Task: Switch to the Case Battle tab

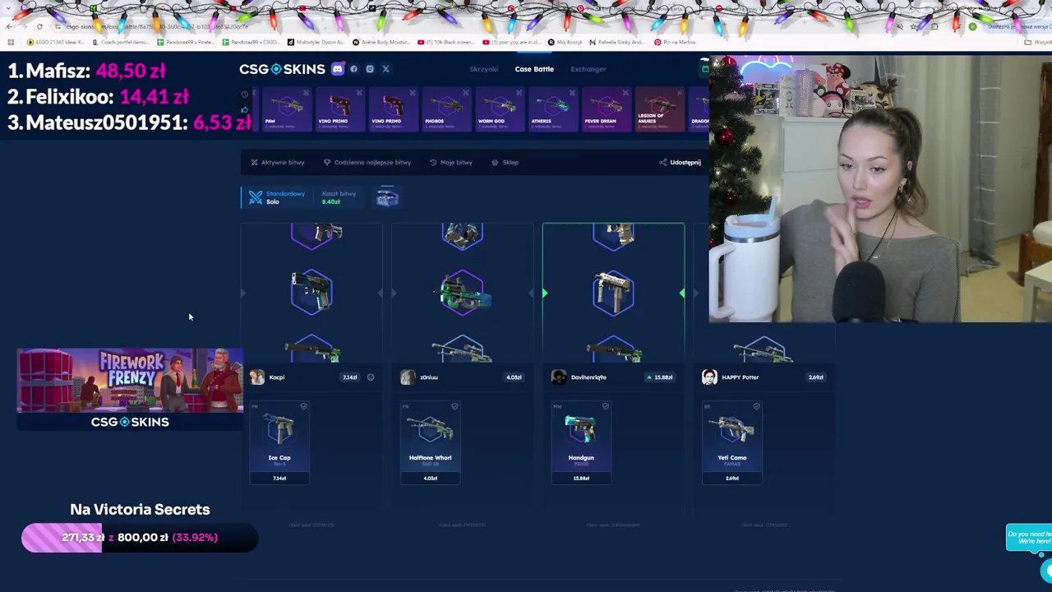Action: (x=534, y=69)
